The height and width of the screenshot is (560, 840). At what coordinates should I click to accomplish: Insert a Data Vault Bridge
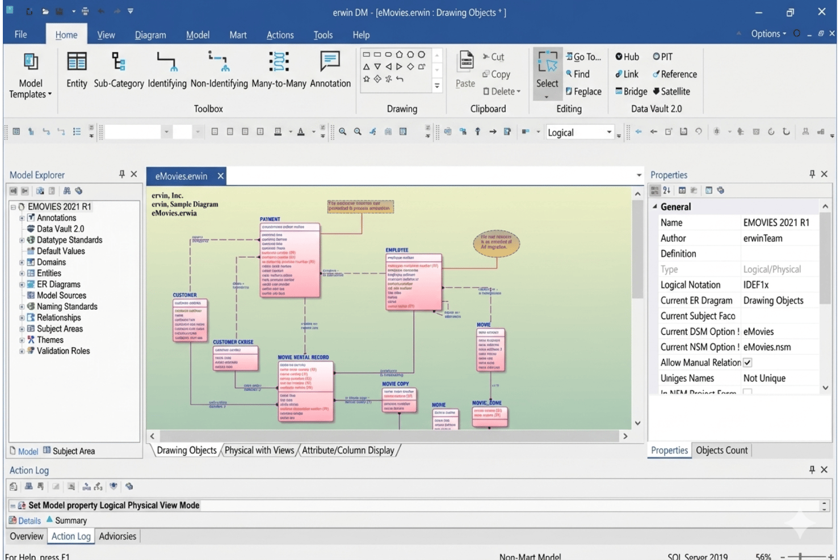click(631, 91)
